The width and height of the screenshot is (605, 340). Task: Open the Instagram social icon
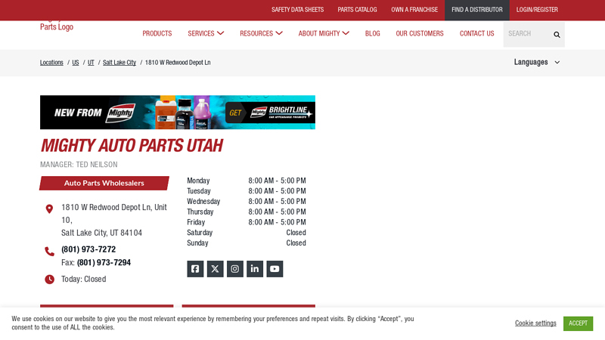coord(235,269)
